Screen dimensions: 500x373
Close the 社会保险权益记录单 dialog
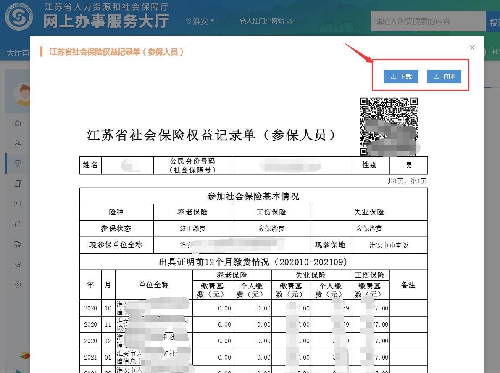click(472, 48)
